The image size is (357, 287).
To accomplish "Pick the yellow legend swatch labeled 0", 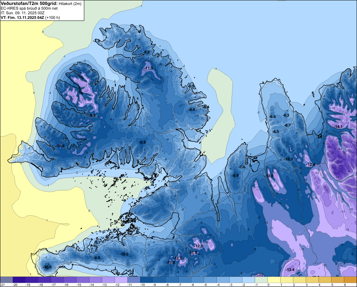I will click(x=274, y=280).
